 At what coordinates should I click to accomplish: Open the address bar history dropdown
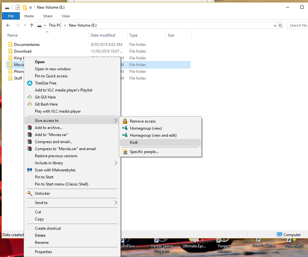point(275,25)
